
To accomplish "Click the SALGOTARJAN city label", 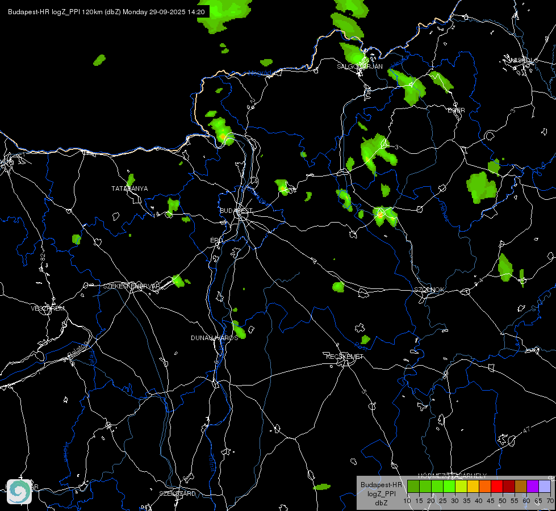I will [x=359, y=66].
